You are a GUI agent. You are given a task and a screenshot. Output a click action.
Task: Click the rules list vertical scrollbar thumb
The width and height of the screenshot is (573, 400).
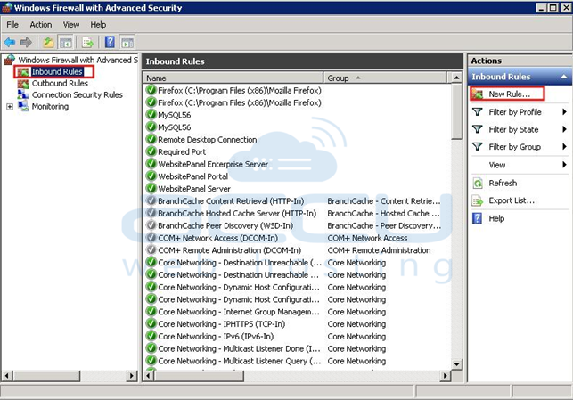click(x=456, y=111)
